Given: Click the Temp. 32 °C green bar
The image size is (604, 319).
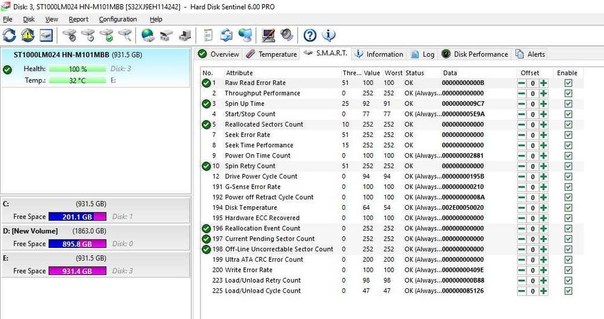Looking at the screenshot, I should point(77,80).
